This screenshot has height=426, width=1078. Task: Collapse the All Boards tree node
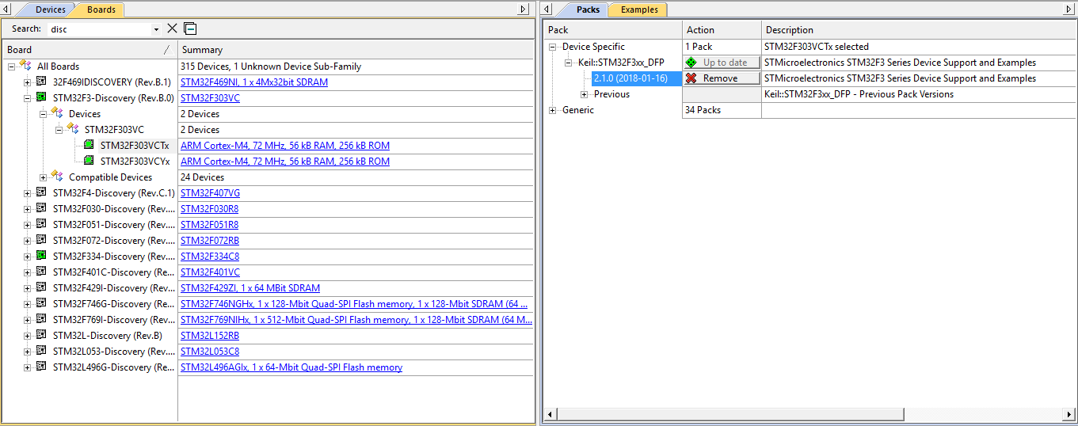click(x=11, y=67)
